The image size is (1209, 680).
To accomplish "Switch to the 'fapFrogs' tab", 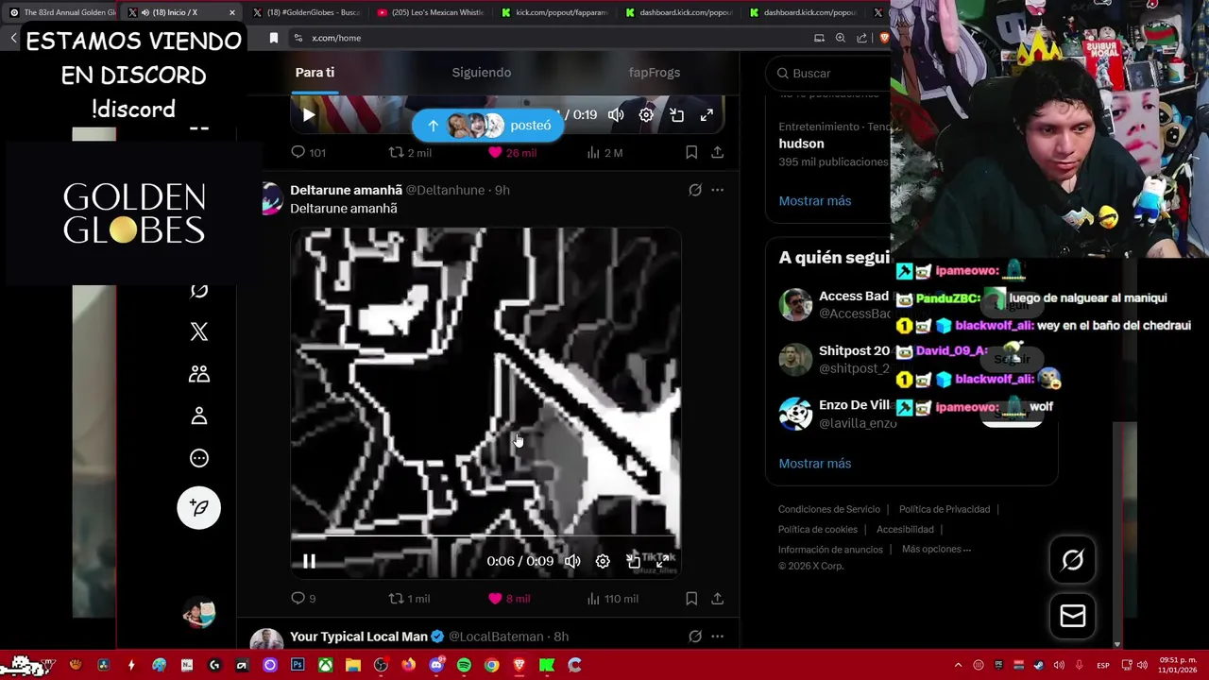I will click(x=655, y=72).
